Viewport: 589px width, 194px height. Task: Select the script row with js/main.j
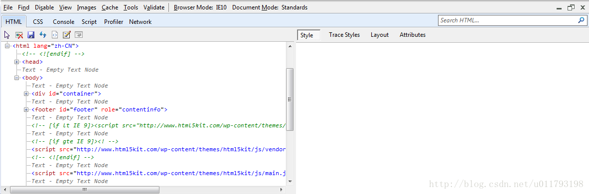tap(158, 173)
